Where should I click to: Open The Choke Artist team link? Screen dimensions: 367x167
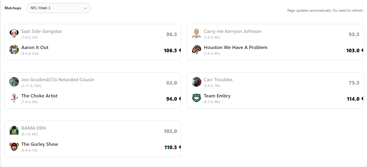click(39, 96)
